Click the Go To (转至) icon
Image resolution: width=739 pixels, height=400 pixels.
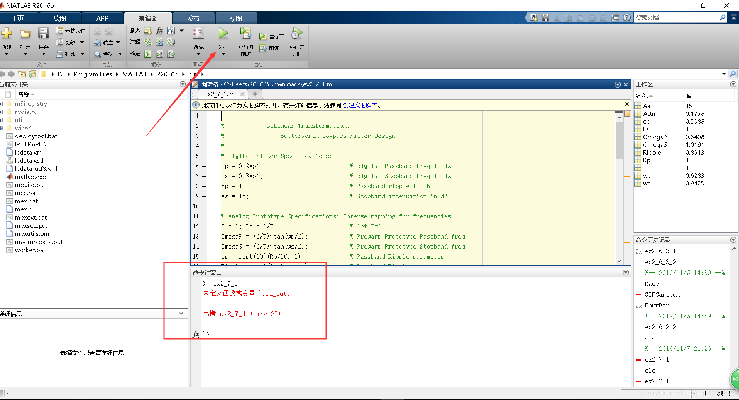(98, 42)
